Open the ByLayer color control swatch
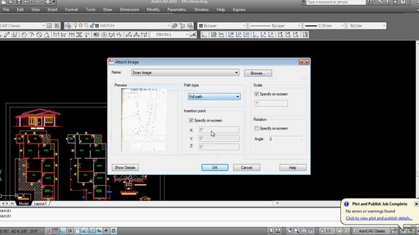The height and width of the screenshot is (235, 419). click(x=201, y=26)
